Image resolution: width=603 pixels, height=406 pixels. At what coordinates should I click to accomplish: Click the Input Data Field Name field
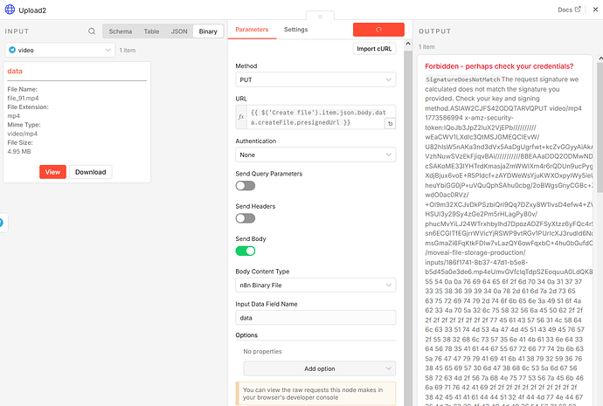pyautogui.click(x=315, y=318)
